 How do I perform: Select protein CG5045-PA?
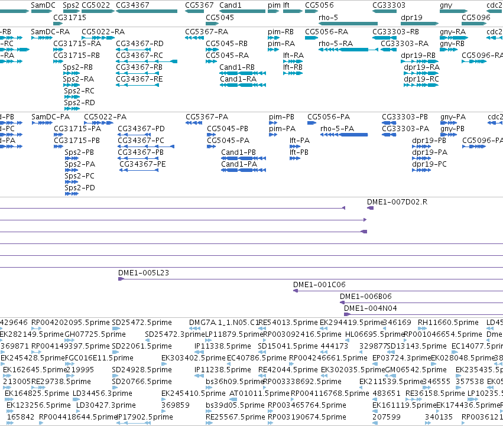(x=228, y=141)
